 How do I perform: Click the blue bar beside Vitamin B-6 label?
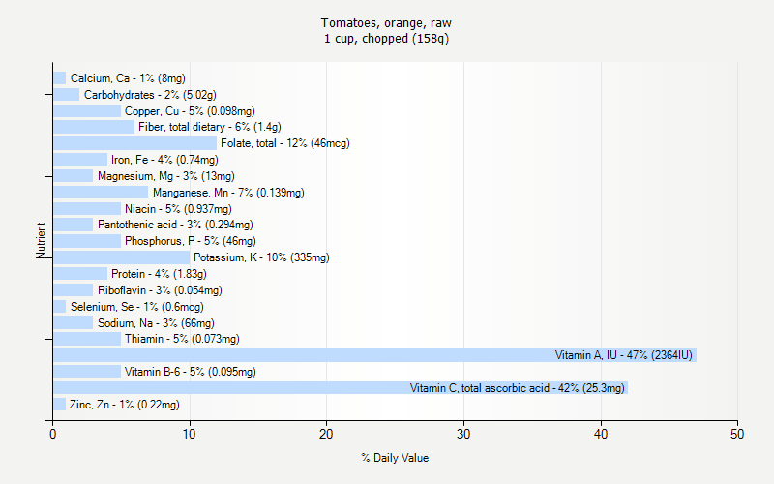coord(87,372)
